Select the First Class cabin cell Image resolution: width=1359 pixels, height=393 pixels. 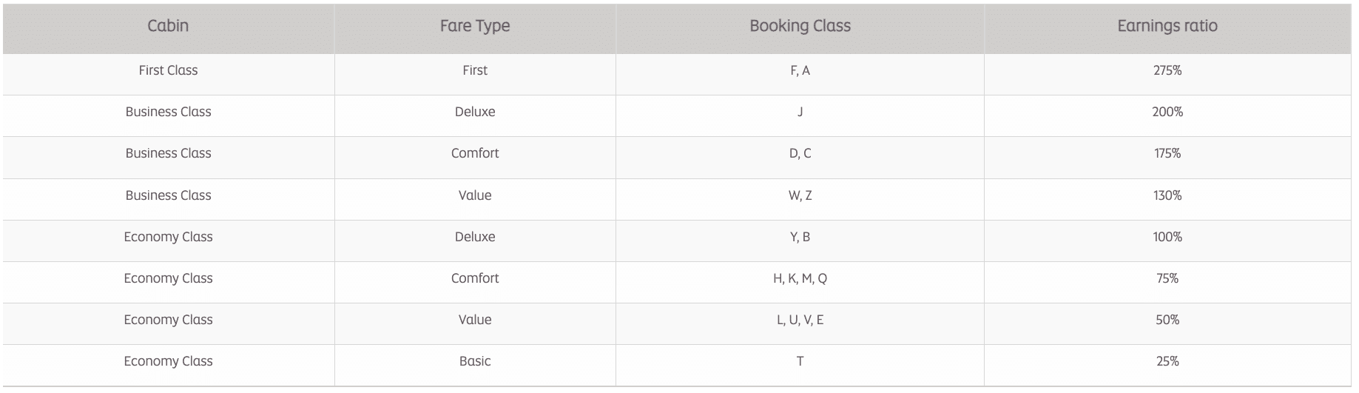pyautogui.click(x=168, y=70)
